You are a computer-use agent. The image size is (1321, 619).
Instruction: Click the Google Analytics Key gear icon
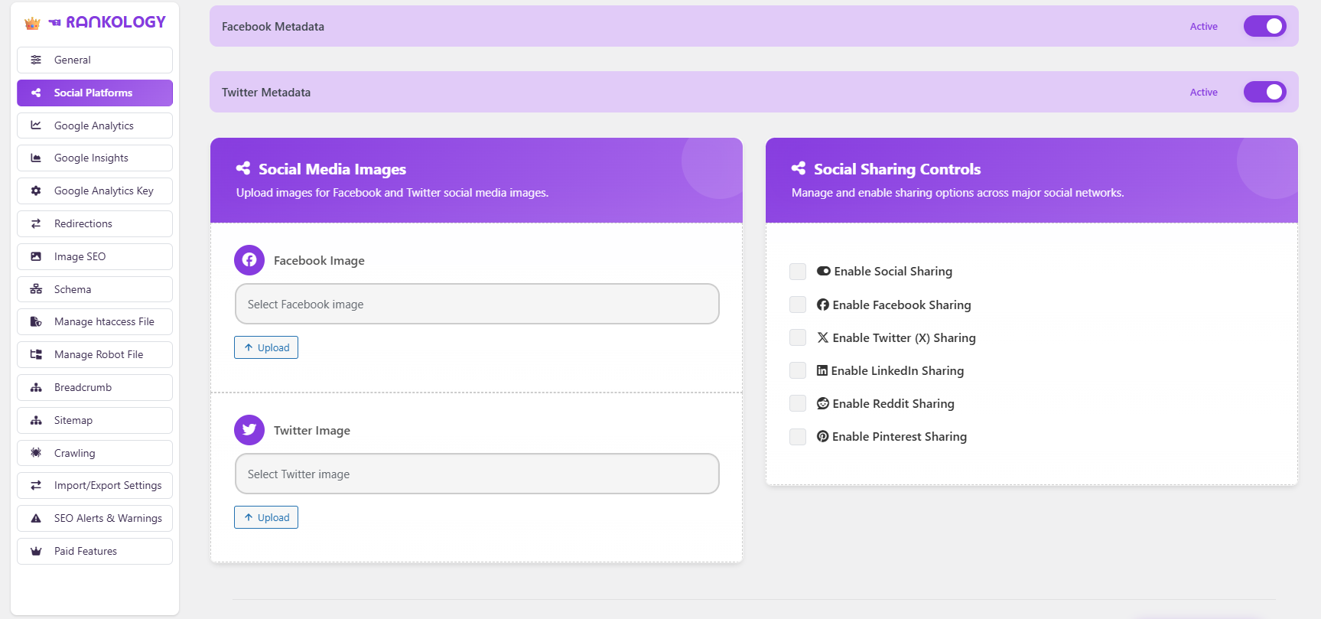tap(36, 191)
